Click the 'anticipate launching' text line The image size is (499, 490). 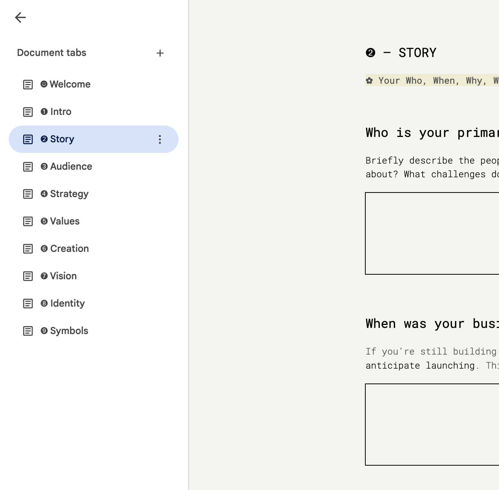[420, 366]
